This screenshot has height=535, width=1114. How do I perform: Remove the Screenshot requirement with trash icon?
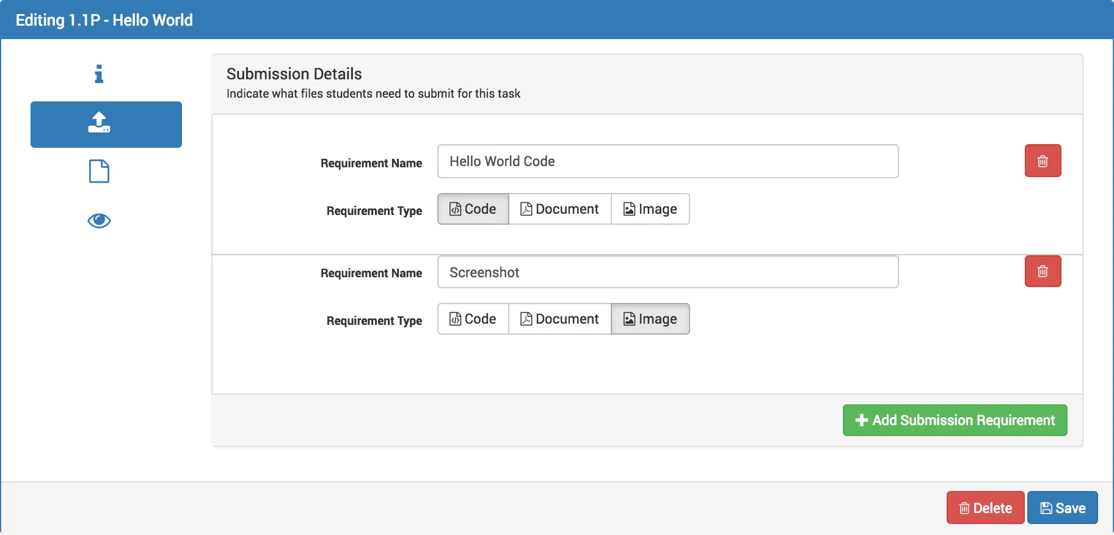click(x=1043, y=271)
